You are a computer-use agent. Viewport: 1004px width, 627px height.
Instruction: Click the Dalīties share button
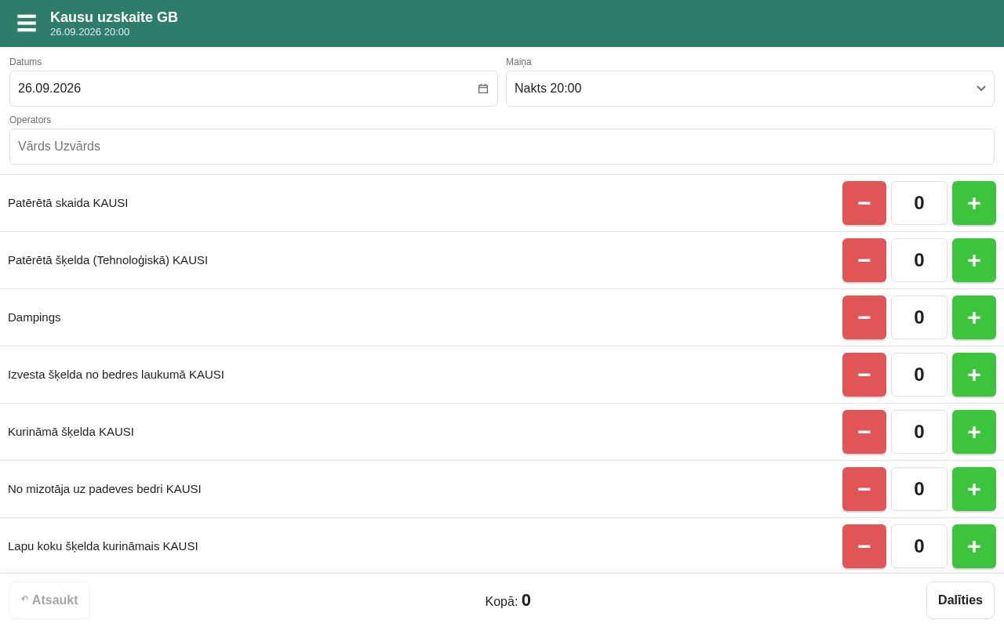pyautogui.click(x=960, y=600)
